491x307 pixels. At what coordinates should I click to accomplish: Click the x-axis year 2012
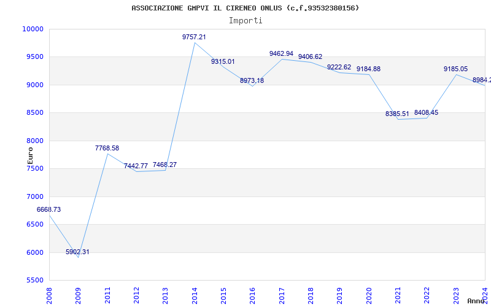(136, 296)
